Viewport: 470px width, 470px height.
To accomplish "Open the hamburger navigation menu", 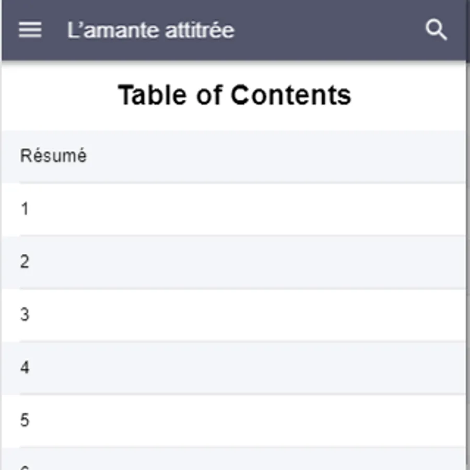I will 30,30.
